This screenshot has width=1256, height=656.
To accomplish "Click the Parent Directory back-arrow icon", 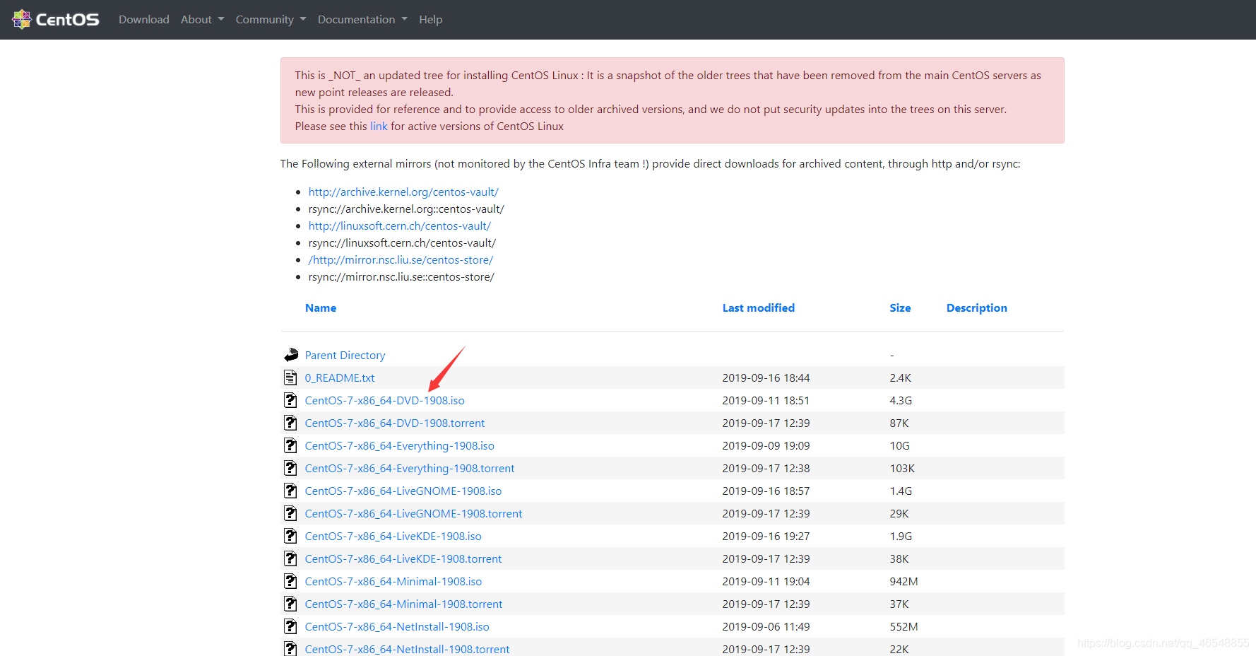I will pos(291,355).
